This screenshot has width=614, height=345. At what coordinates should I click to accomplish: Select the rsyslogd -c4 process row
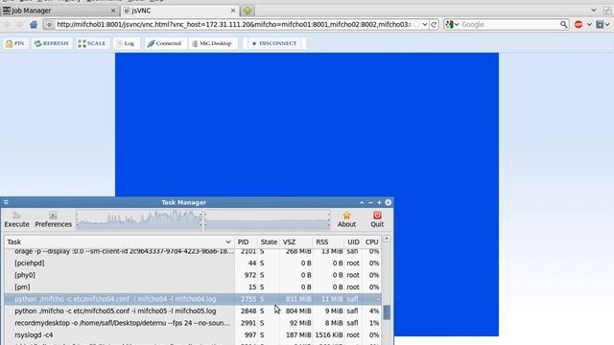coord(193,335)
